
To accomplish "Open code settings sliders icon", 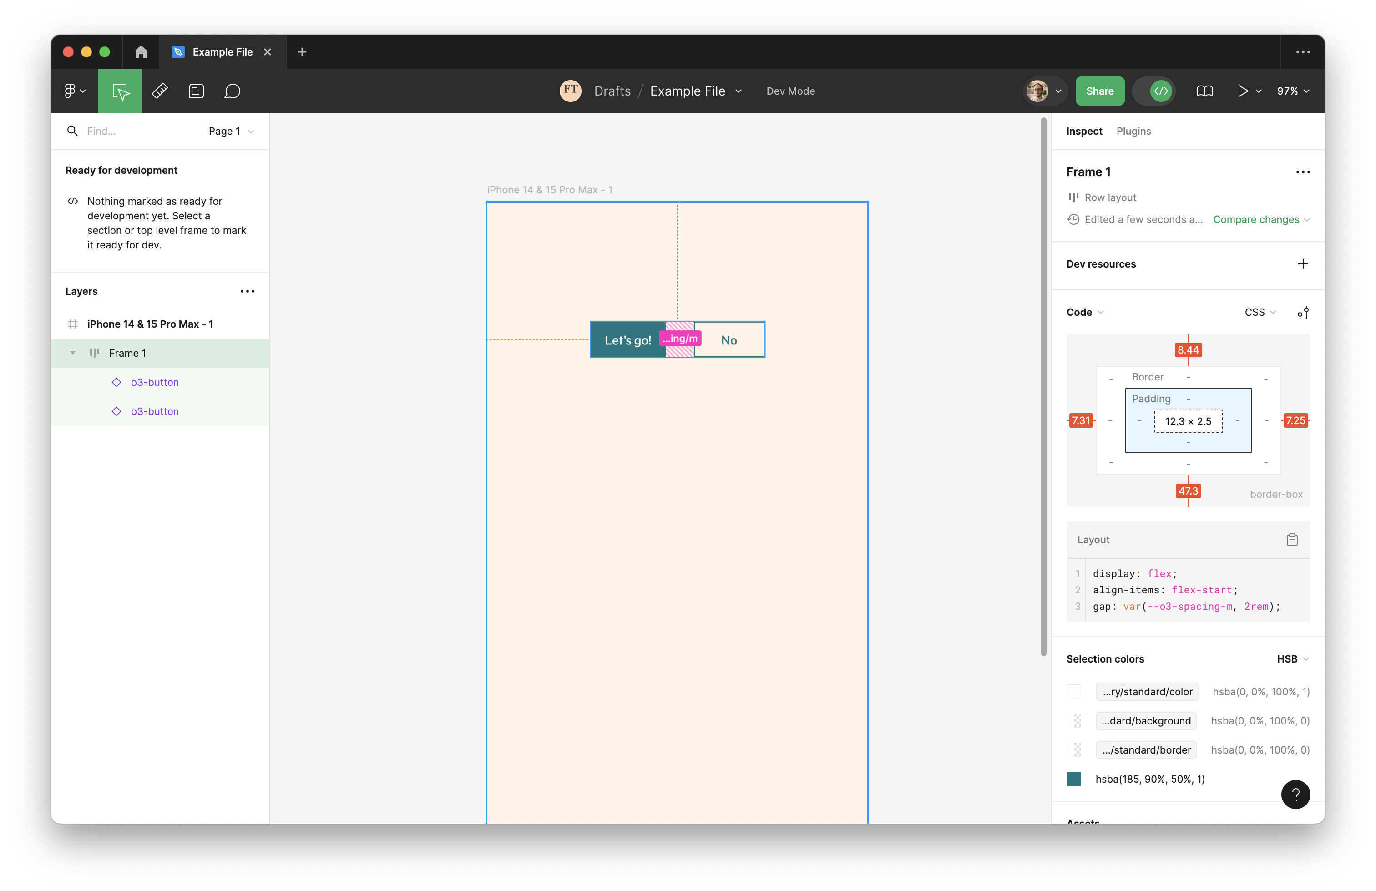I will click(x=1303, y=312).
